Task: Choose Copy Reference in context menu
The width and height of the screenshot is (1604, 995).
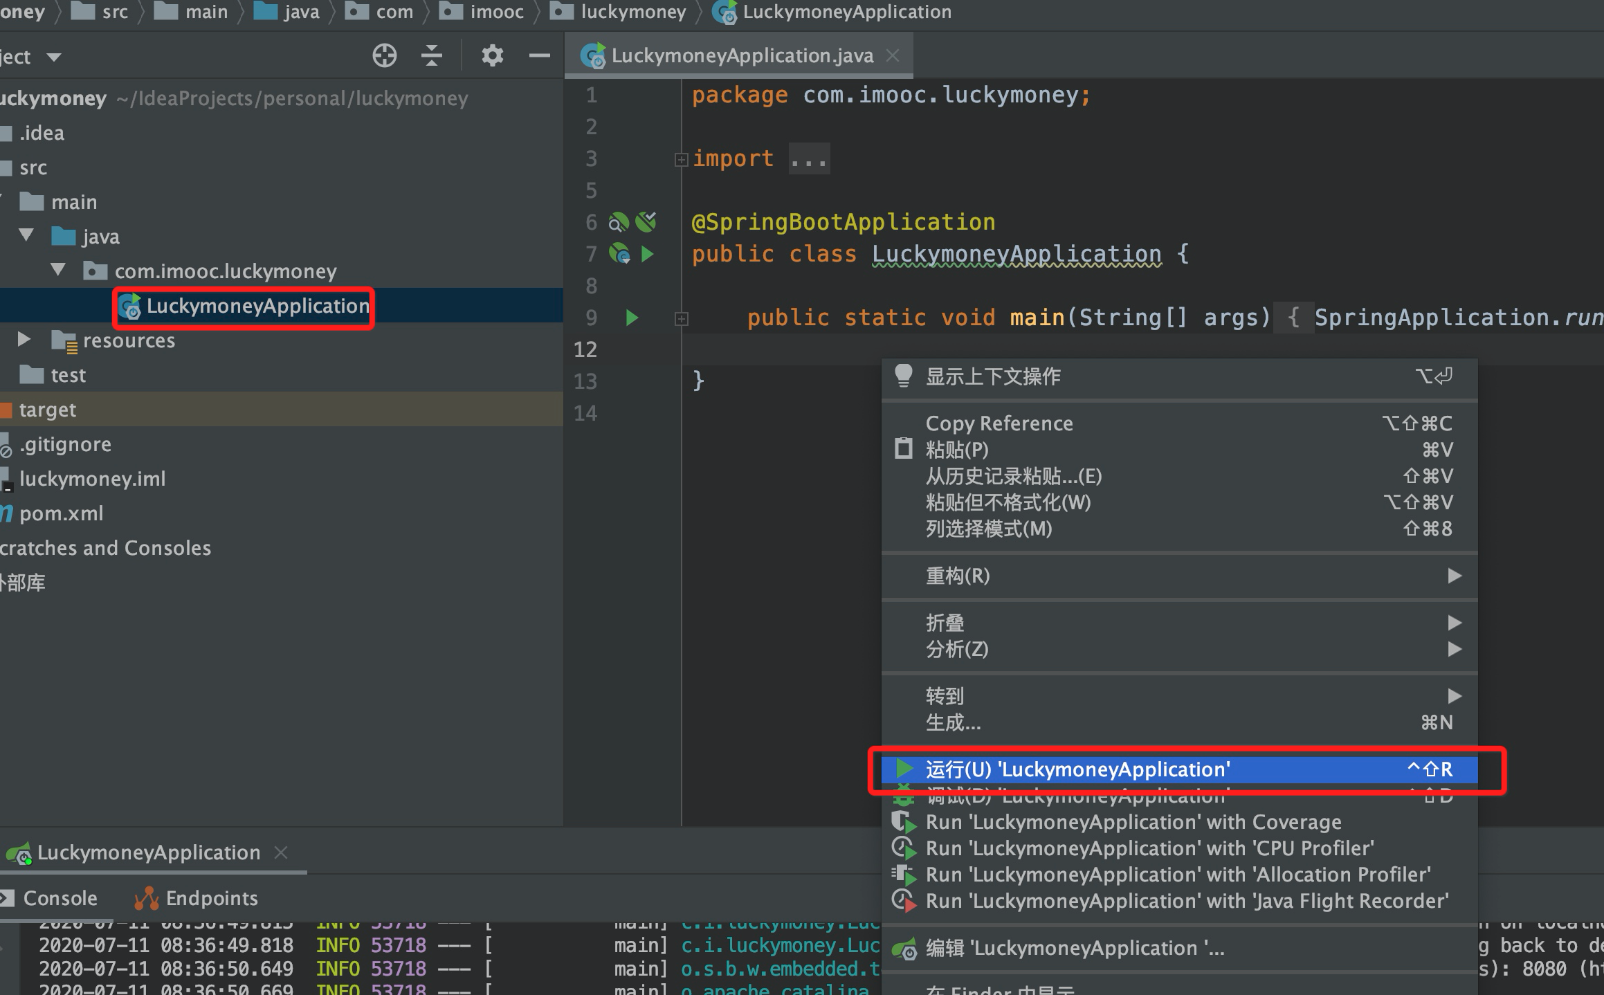Action: [x=1180, y=423]
